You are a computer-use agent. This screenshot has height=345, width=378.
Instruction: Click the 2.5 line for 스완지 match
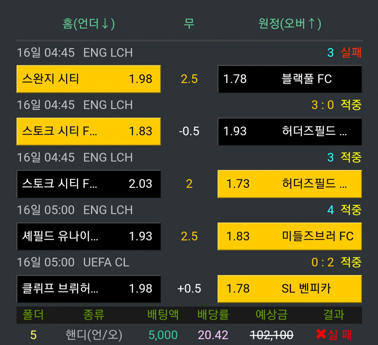click(189, 79)
